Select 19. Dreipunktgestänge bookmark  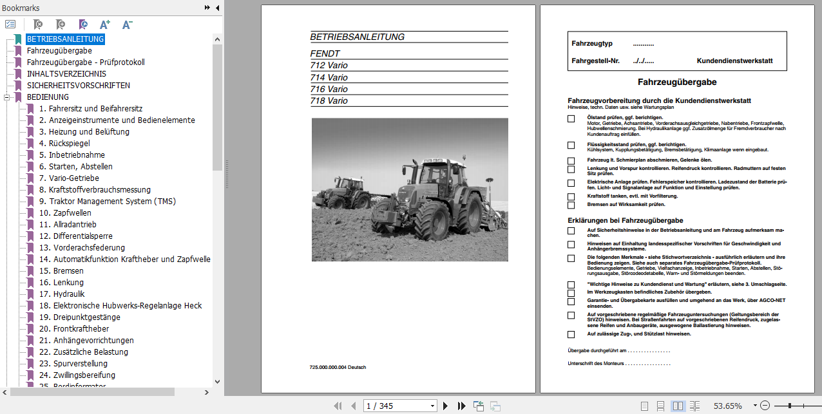tap(80, 317)
